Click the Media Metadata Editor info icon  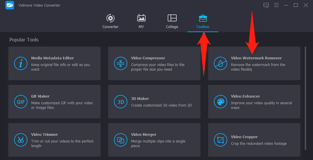[21, 64]
